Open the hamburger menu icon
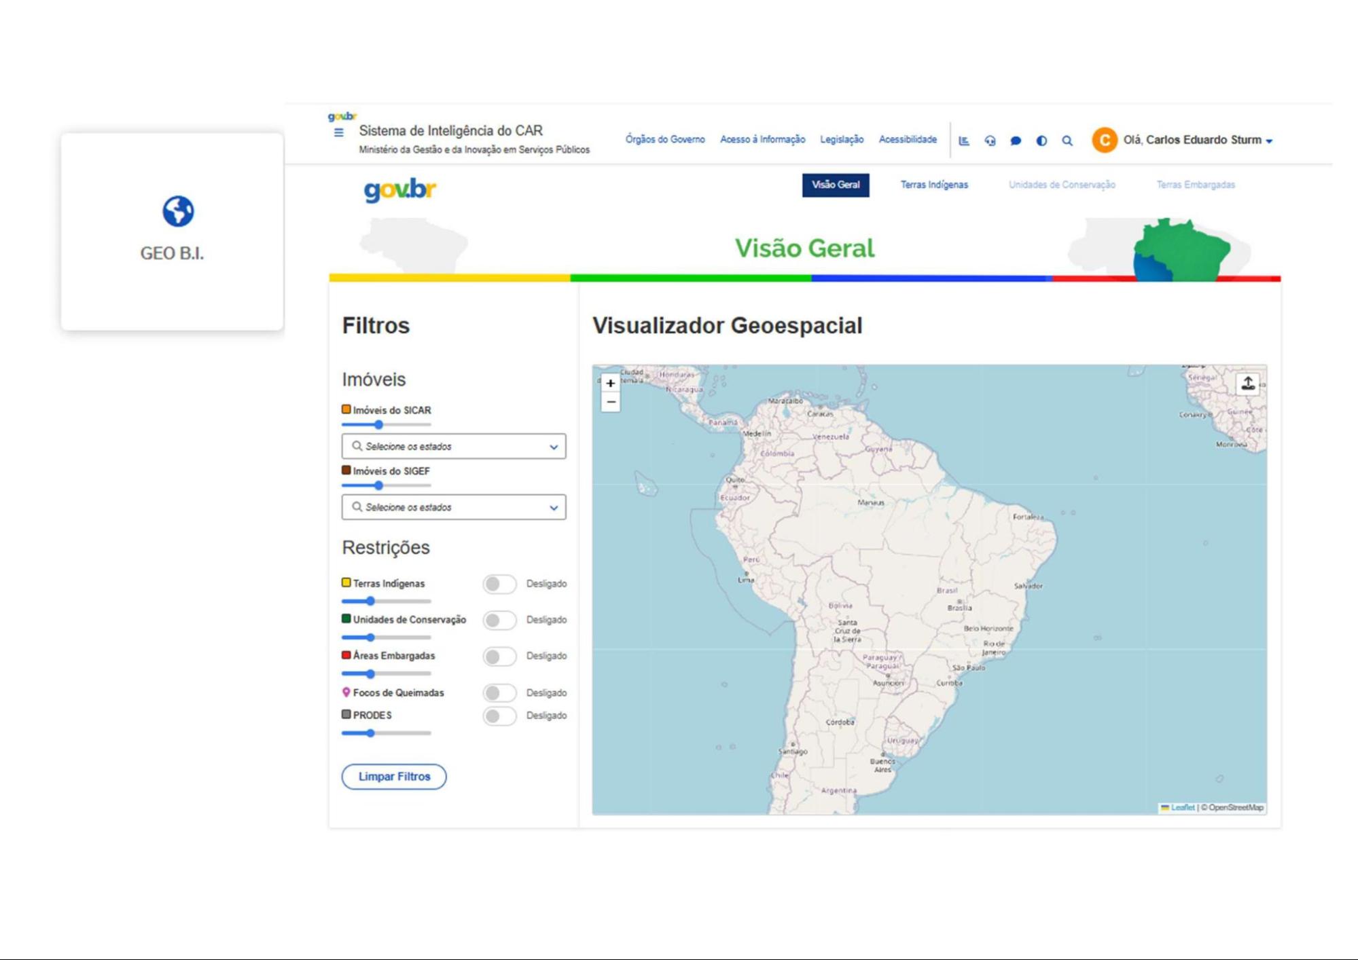 tap(338, 132)
